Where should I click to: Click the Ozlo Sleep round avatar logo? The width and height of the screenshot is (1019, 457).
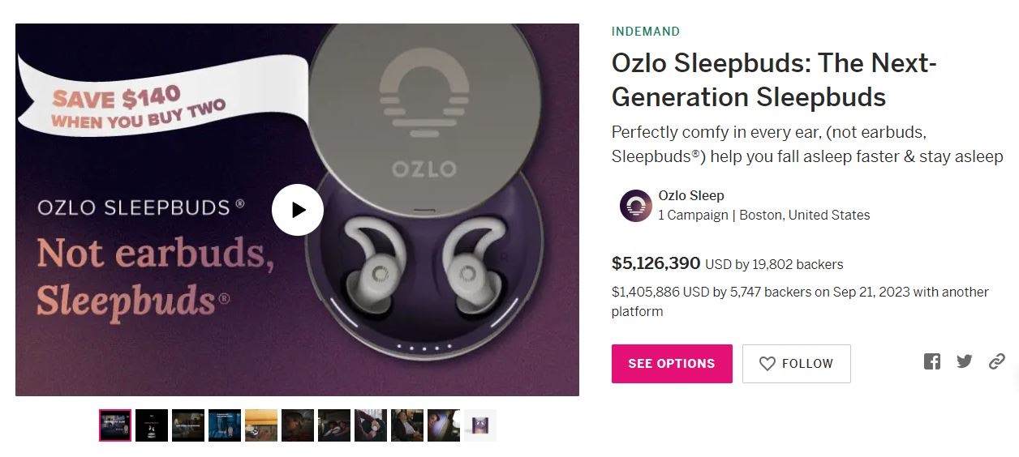[x=635, y=206]
